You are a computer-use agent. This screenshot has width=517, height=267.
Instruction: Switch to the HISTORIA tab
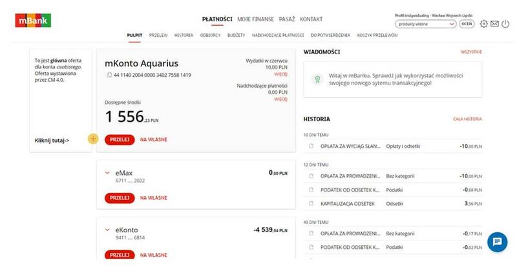tap(184, 35)
